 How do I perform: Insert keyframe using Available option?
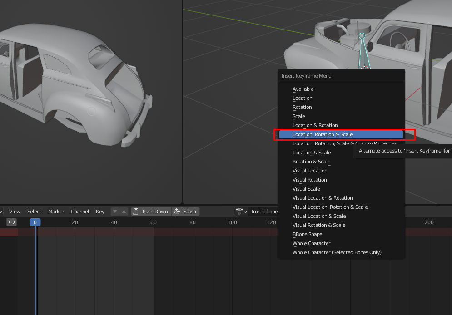click(x=303, y=89)
